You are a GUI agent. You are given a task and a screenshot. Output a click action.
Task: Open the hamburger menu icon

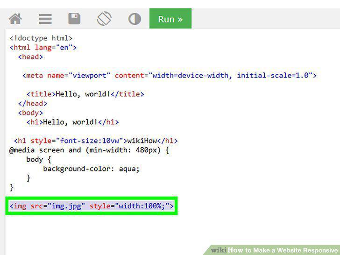[45, 19]
